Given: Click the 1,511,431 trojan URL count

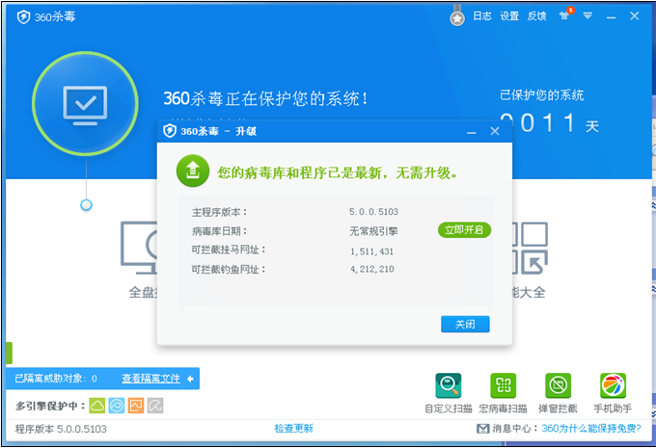Looking at the screenshot, I should tap(372, 251).
